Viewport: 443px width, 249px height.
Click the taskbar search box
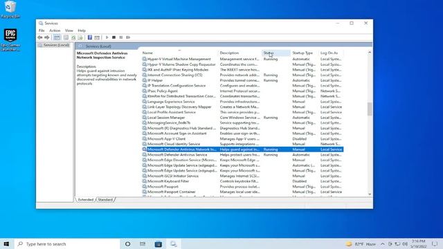pyautogui.click(x=66, y=244)
